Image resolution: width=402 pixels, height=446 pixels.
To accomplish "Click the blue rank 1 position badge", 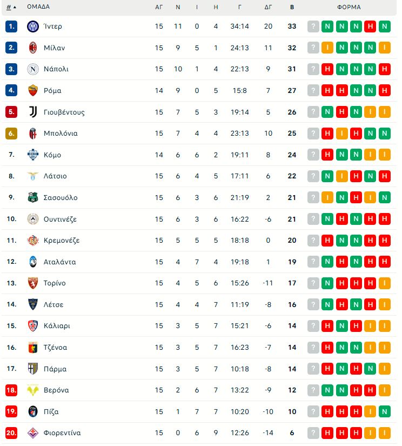I will tap(12, 26).
